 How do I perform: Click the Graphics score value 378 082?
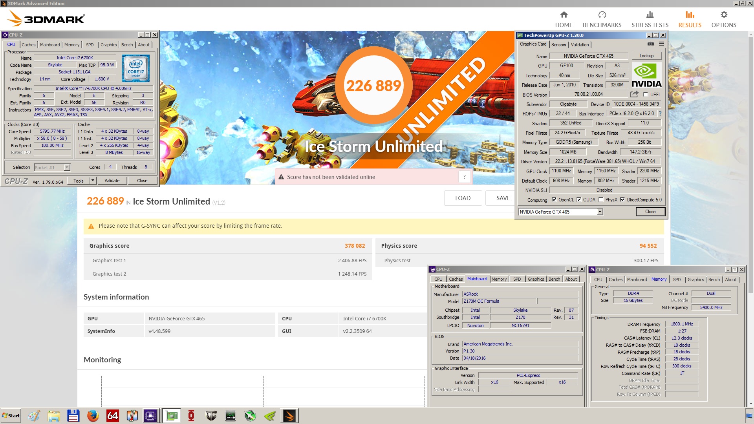point(355,246)
